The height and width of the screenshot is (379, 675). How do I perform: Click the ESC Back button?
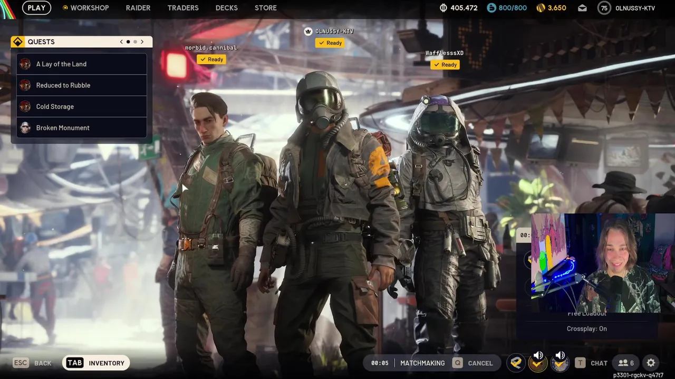(x=32, y=363)
